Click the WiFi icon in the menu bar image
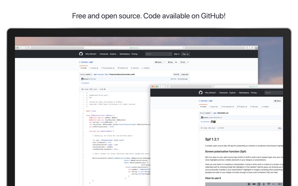The image size is (298, 186). 269,184
